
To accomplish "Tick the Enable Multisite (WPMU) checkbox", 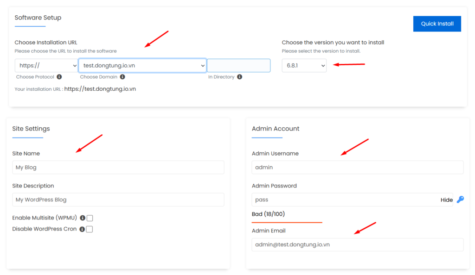I will coord(90,218).
